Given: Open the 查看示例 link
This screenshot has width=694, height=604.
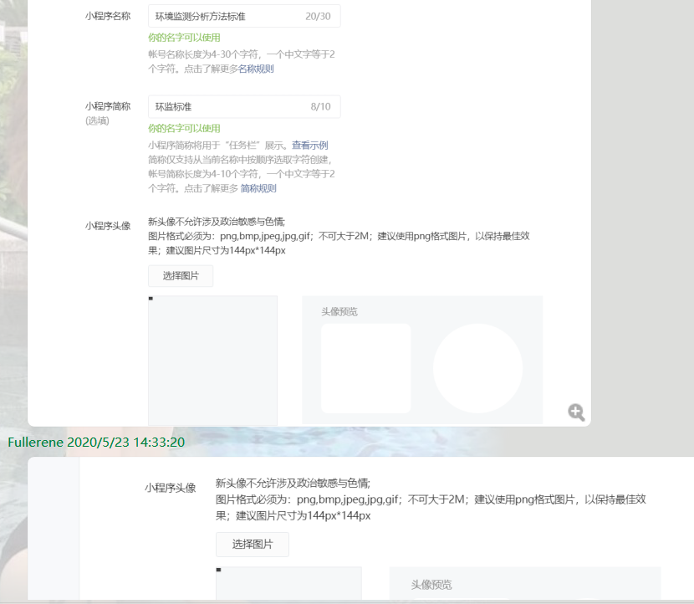Looking at the screenshot, I should [310, 146].
